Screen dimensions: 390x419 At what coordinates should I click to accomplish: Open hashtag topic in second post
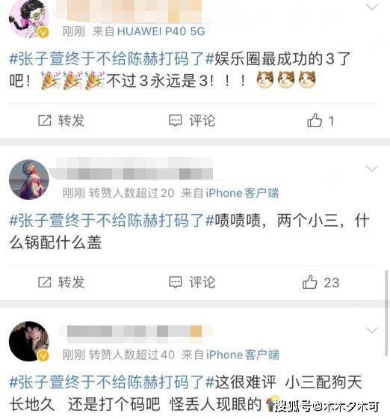[111, 221]
